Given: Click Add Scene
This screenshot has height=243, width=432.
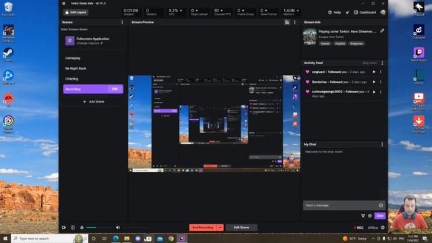Looking at the screenshot, I should tap(94, 102).
